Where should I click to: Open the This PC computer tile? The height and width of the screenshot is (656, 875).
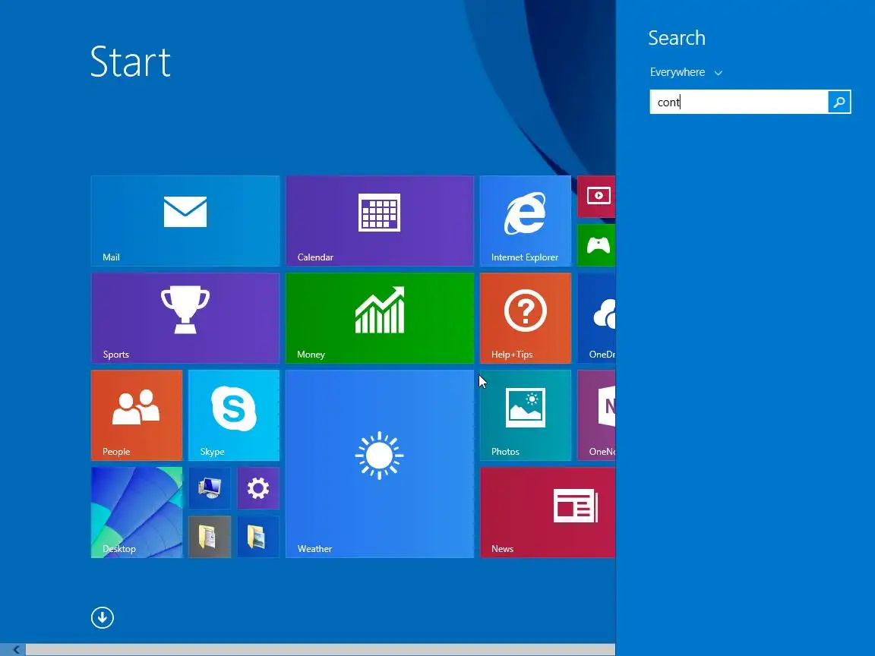pos(210,488)
